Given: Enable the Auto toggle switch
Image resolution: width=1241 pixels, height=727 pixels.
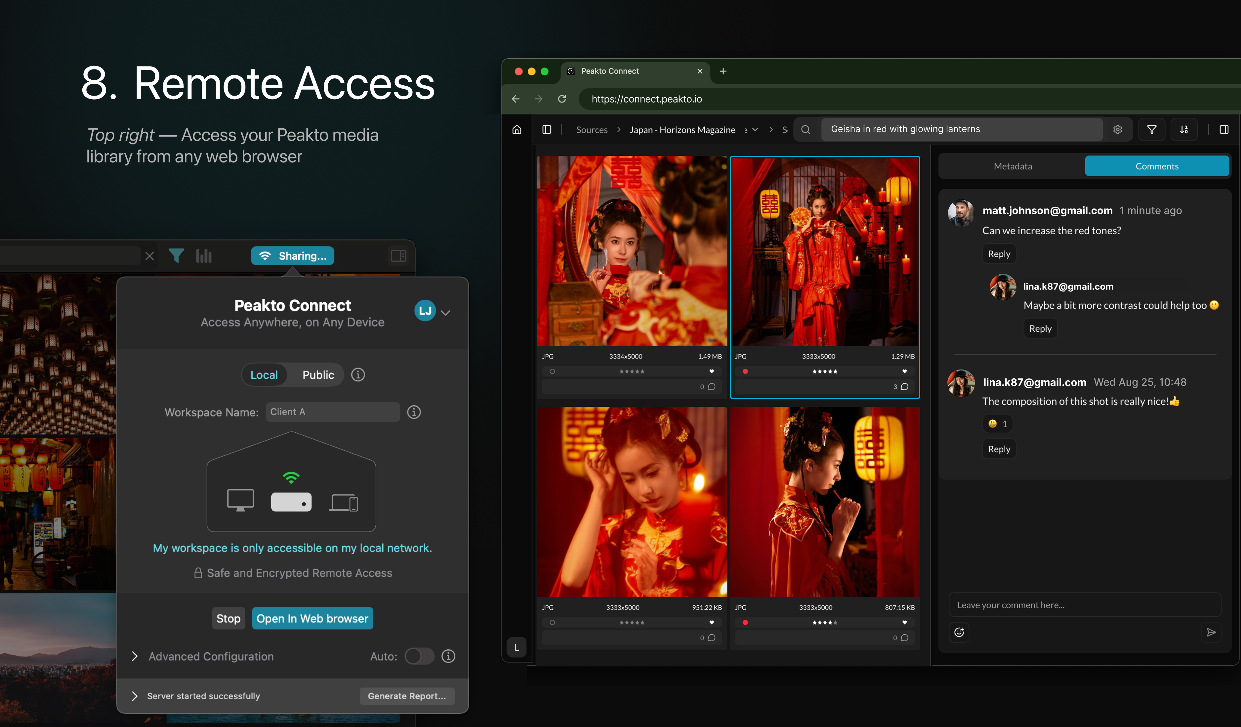Looking at the screenshot, I should [x=419, y=656].
